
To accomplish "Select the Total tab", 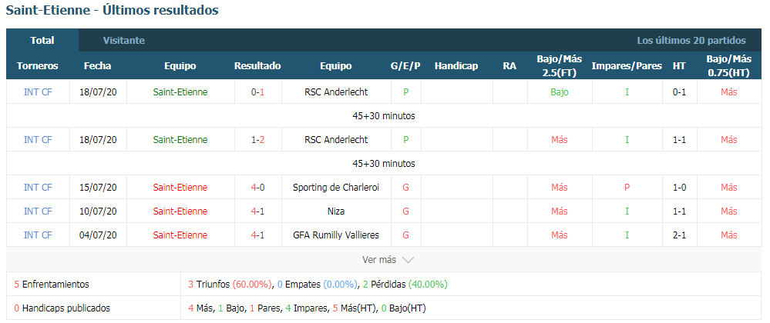I will tap(42, 41).
